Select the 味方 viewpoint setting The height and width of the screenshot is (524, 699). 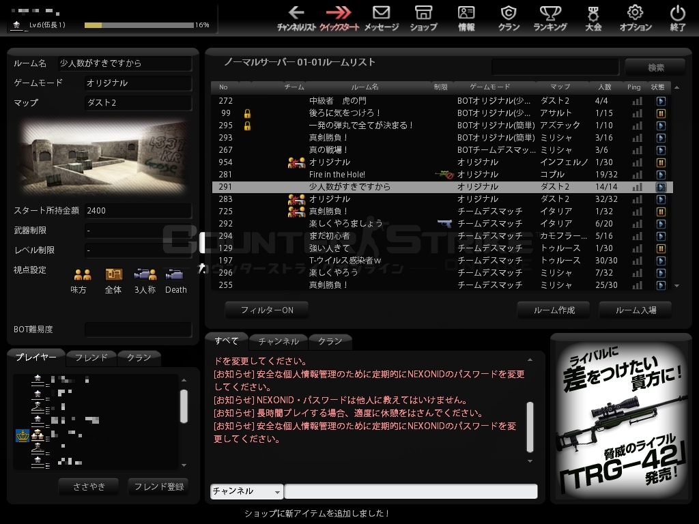pyautogui.click(x=82, y=280)
